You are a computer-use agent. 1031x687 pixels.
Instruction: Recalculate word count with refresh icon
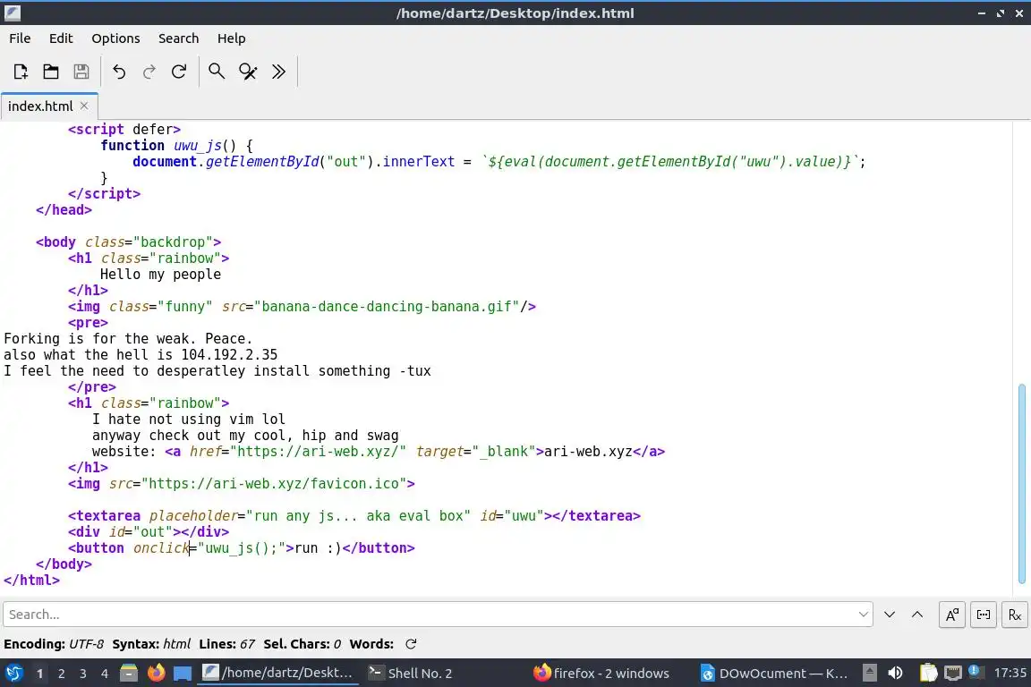(x=411, y=643)
